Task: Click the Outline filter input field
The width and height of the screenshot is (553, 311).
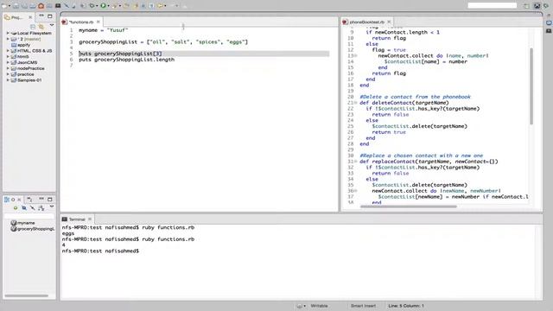Action: click(x=29, y=215)
